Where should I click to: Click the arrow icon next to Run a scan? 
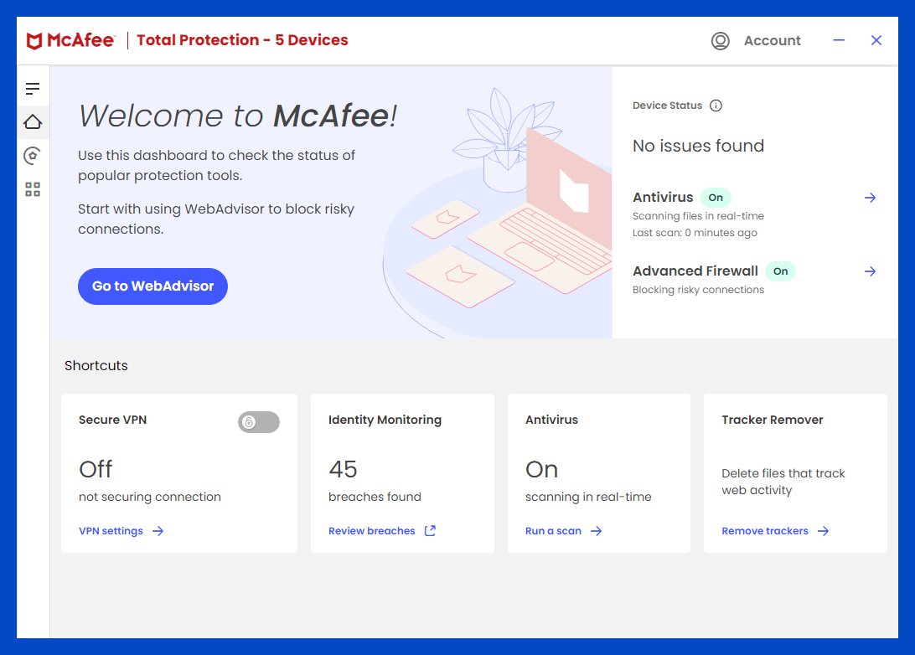(596, 530)
